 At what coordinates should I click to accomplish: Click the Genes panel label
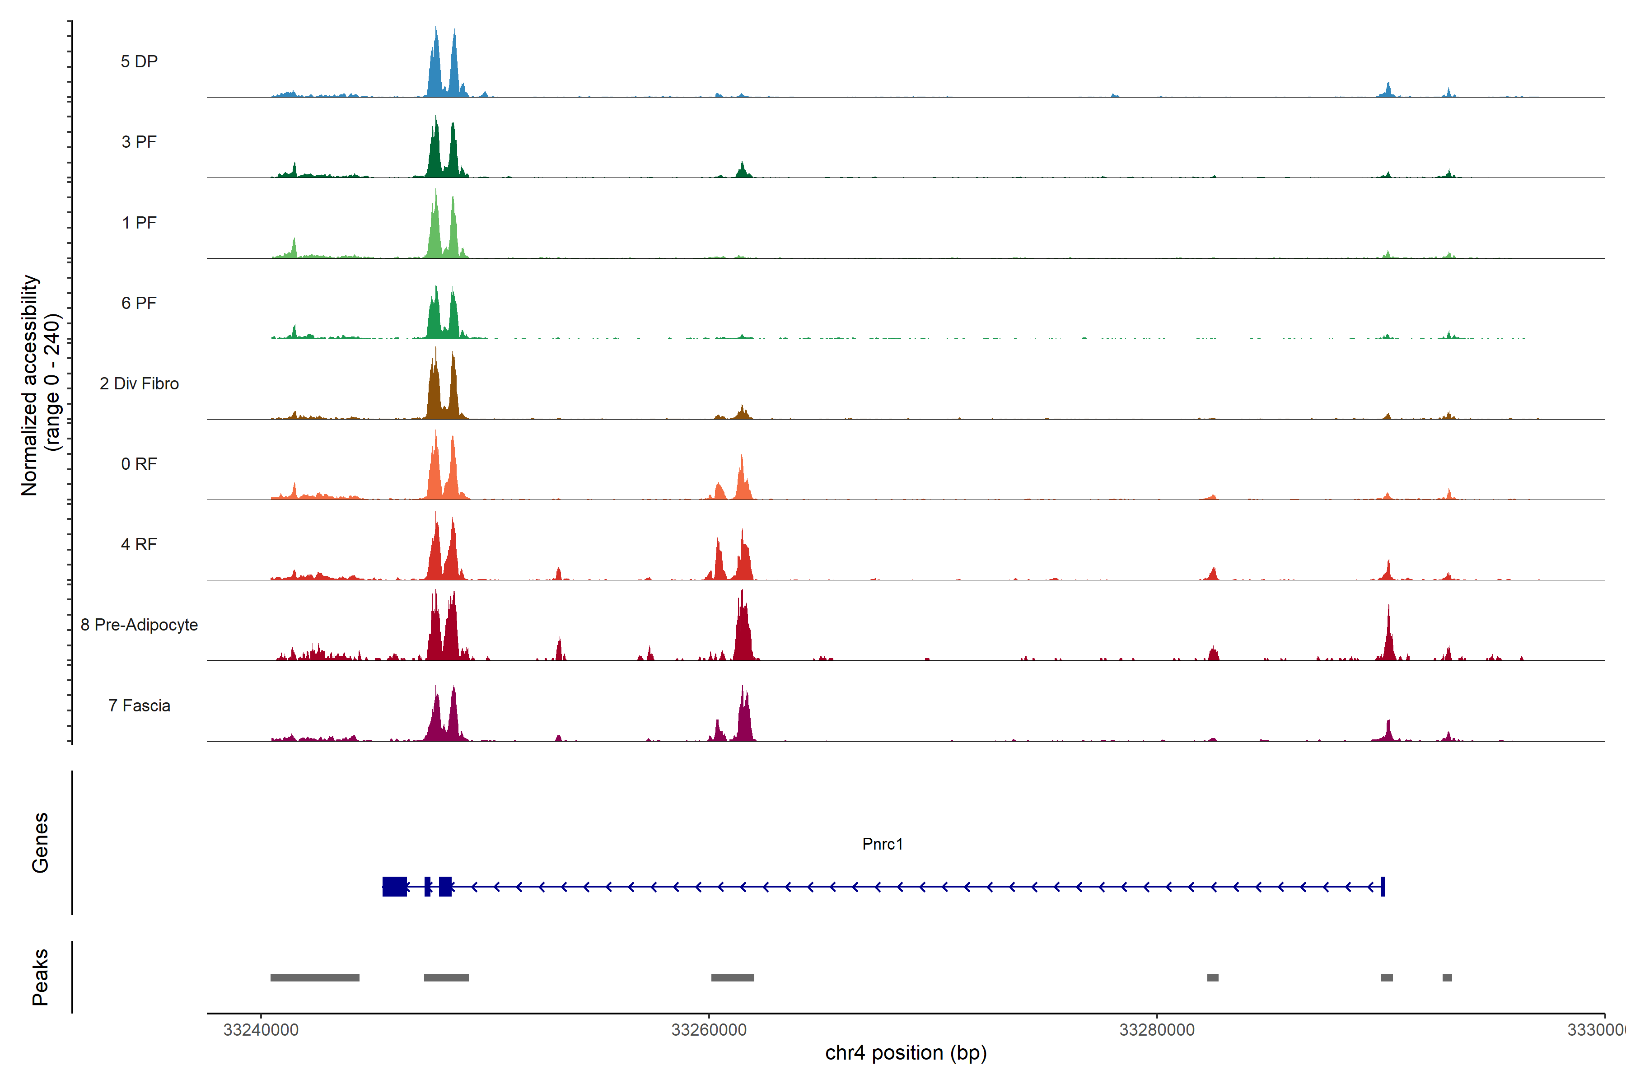tap(40, 843)
